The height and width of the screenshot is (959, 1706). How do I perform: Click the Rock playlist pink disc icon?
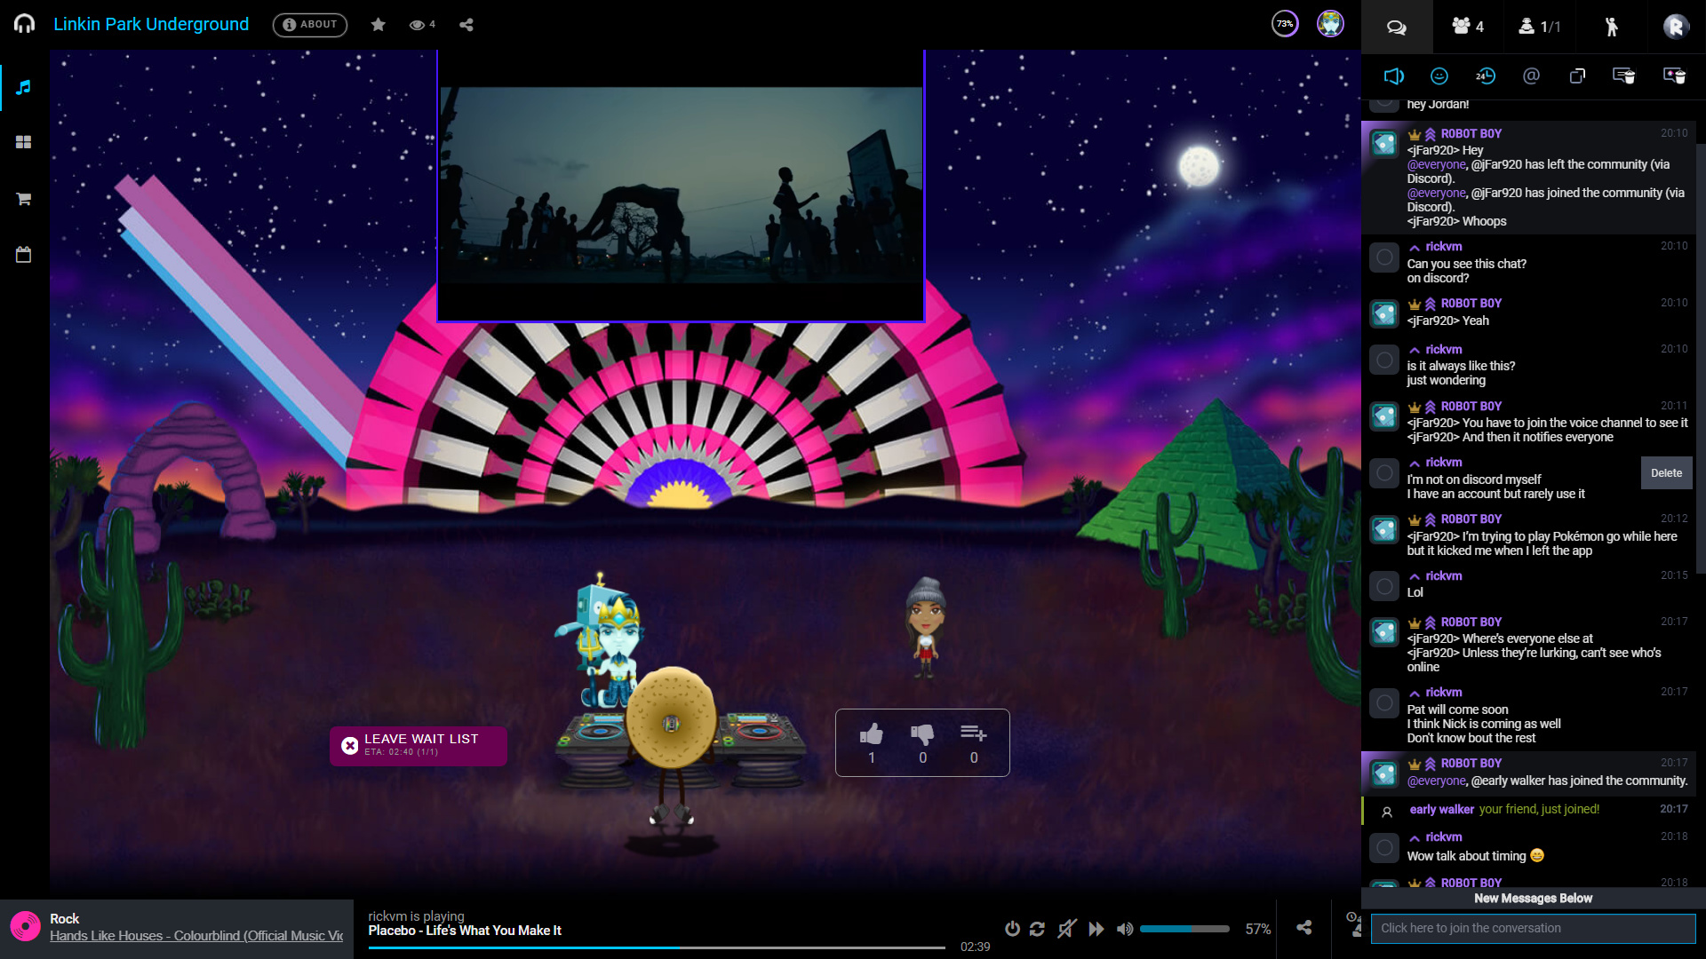click(x=26, y=927)
